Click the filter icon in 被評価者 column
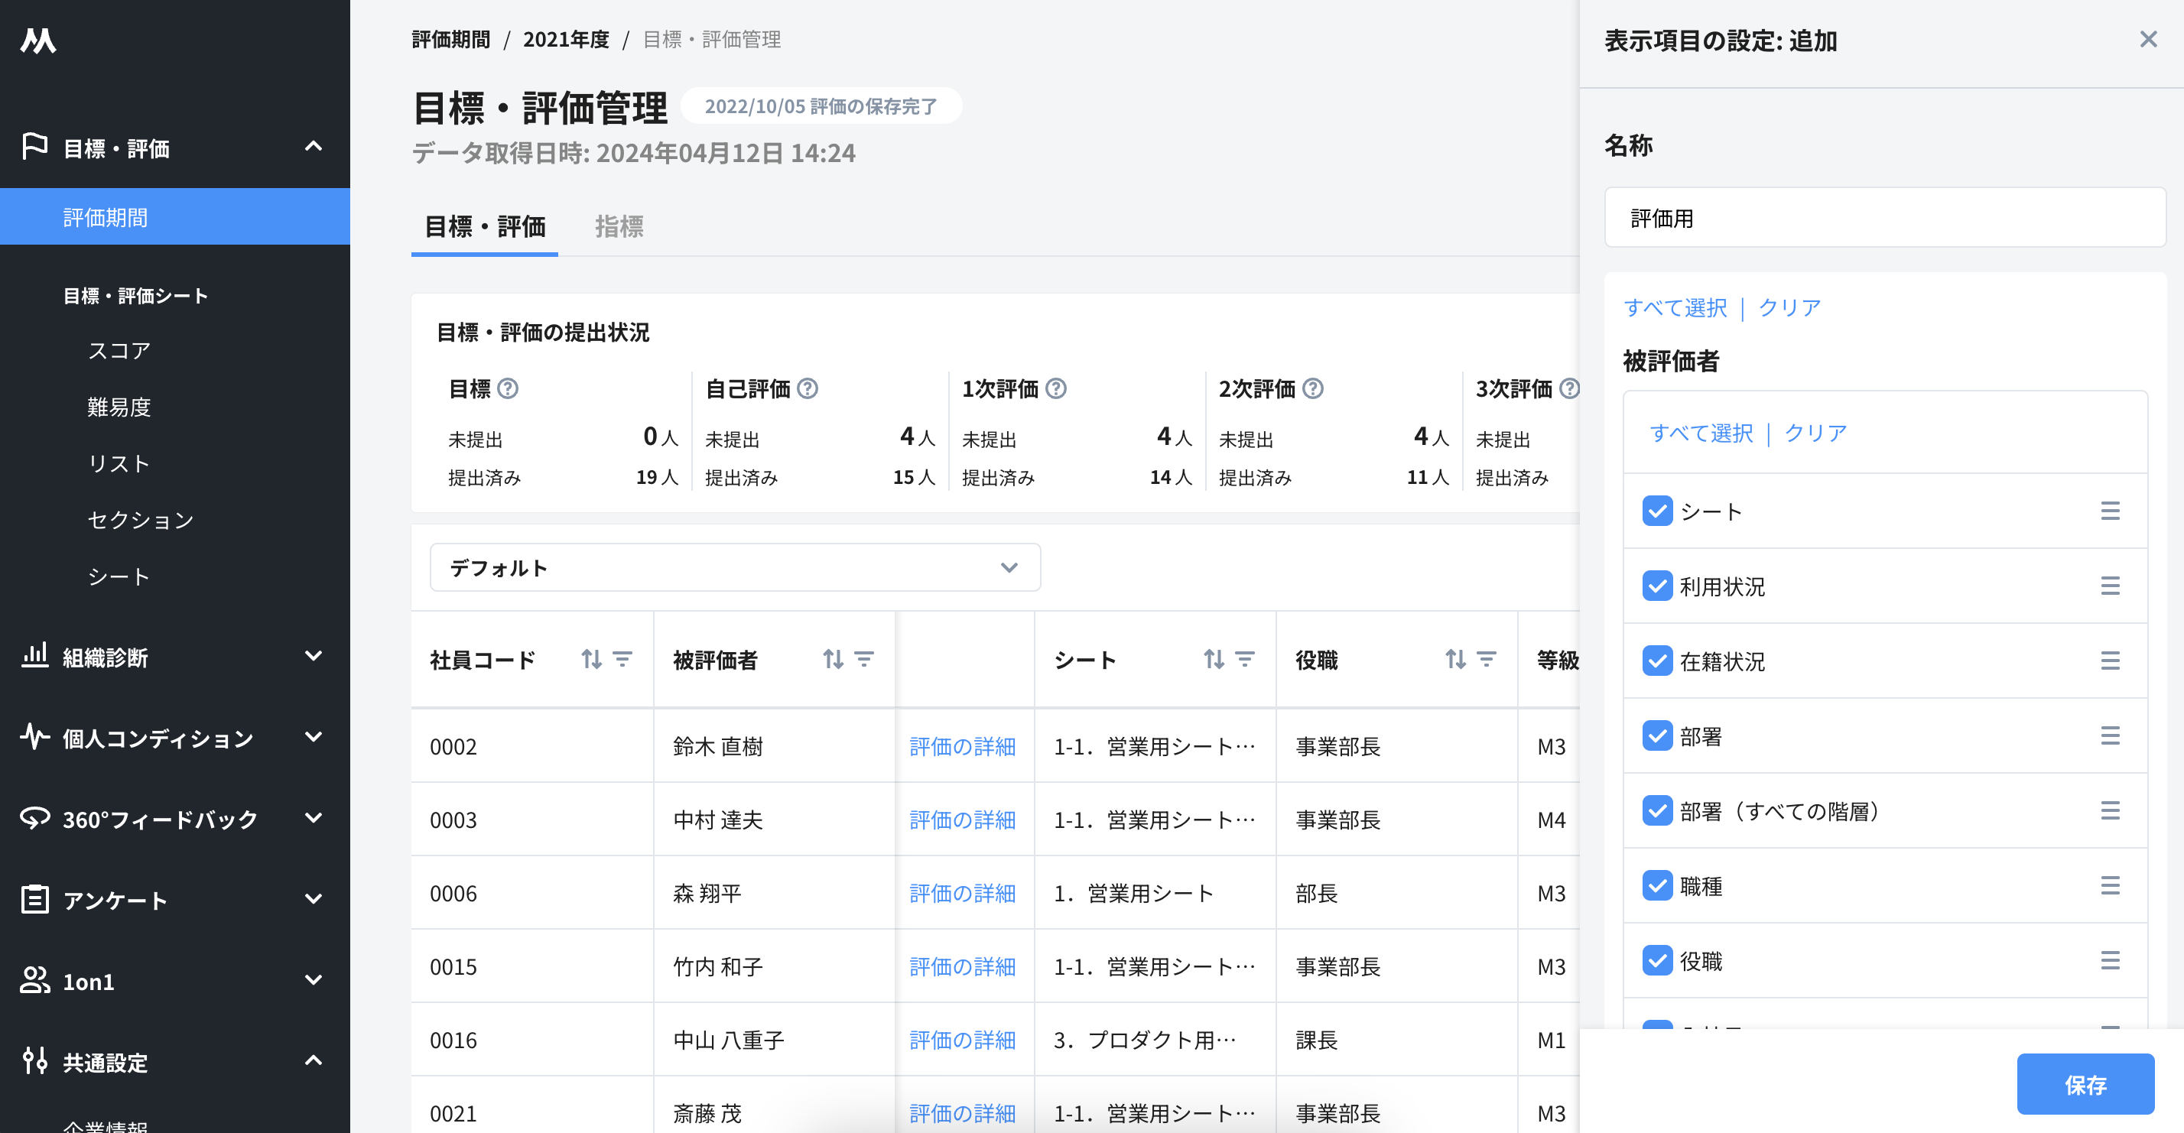The image size is (2184, 1133). tap(864, 659)
